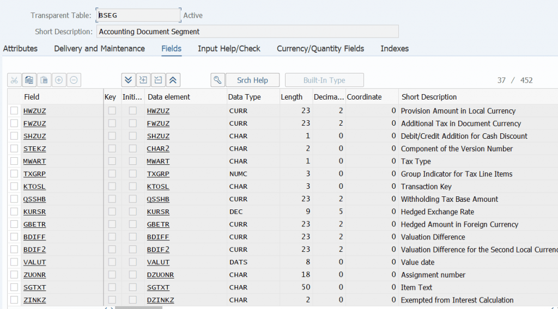This screenshot has height=309, width=558.
Task: Click length value 18 for ZUONR
Action: 306,275
